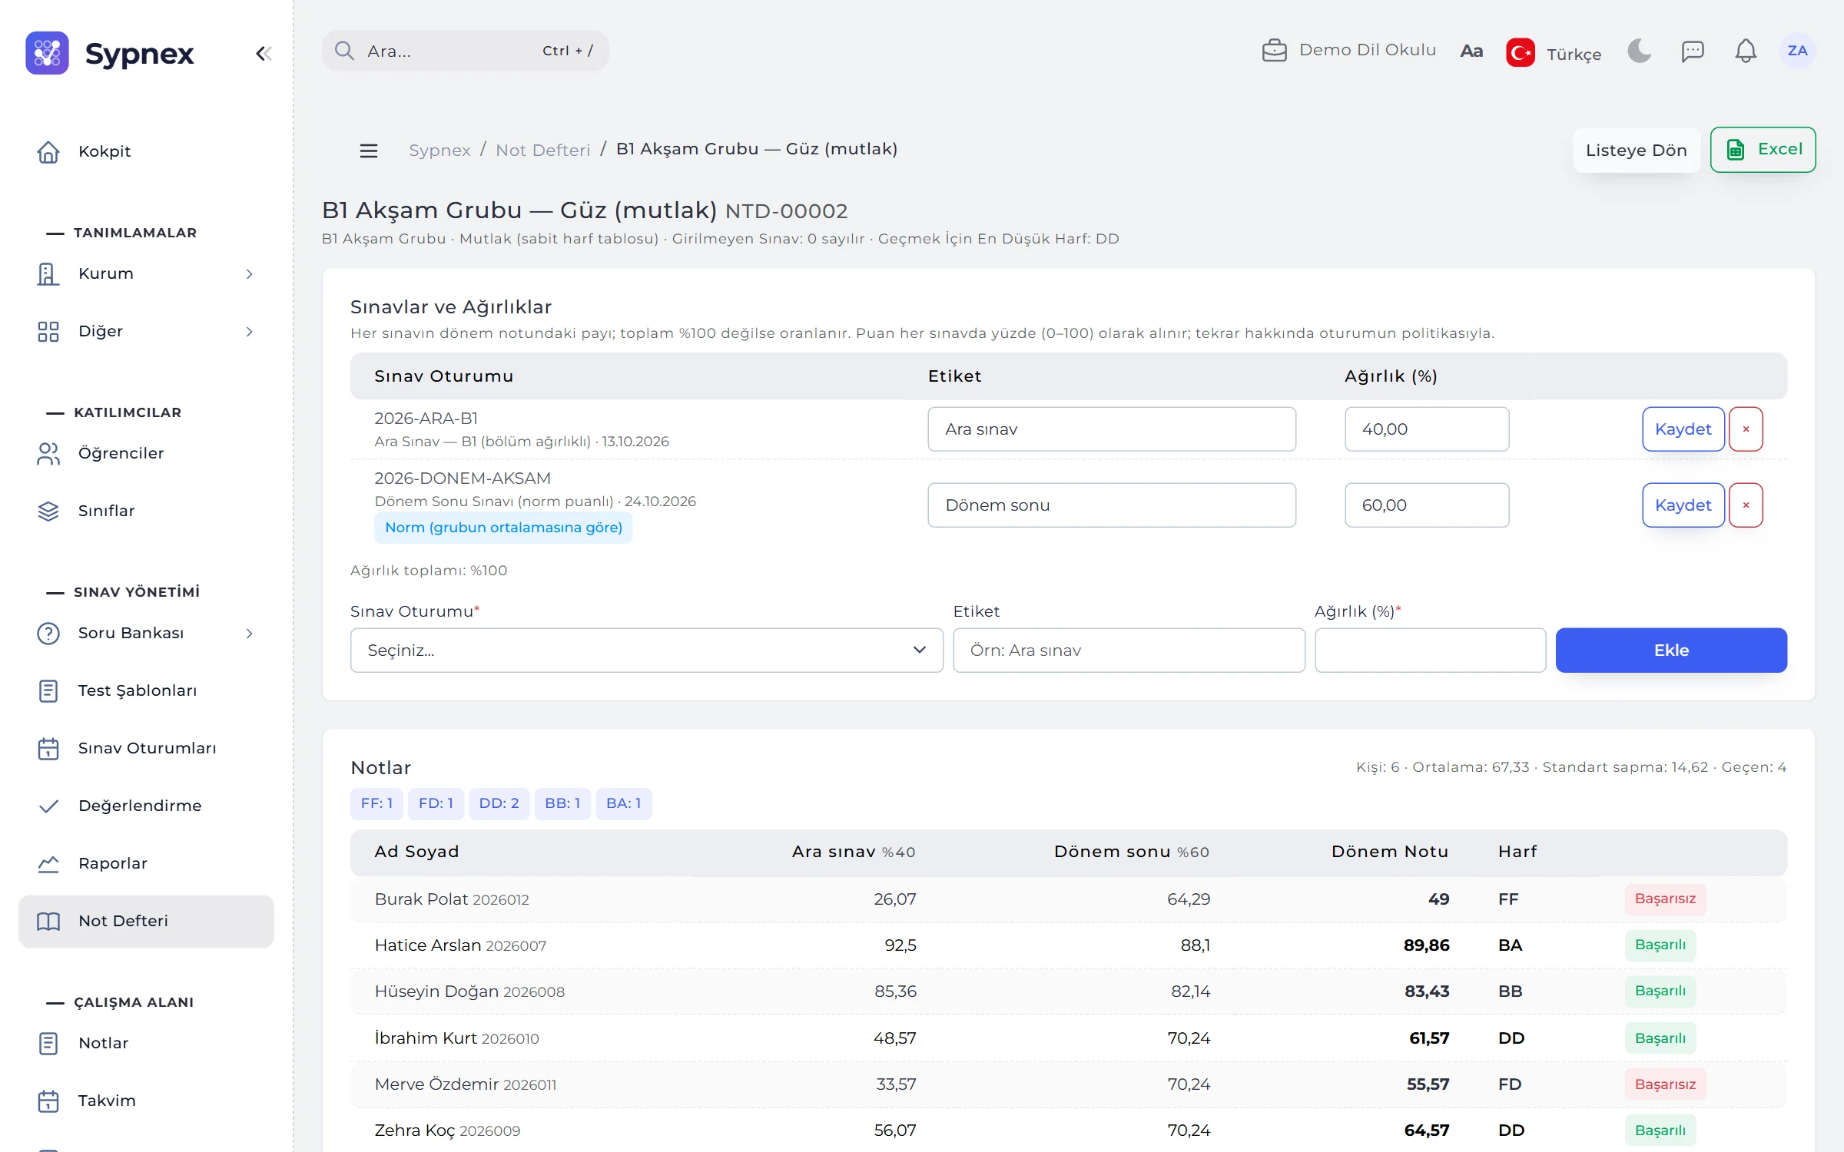This screenshot has height=1152, width=1844.
Task: Delete the 2026-ARA-B1 exam row
Action: (1746, 429)
